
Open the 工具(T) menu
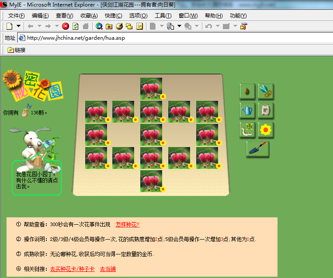pyautogui.click(x=163, y=16)
